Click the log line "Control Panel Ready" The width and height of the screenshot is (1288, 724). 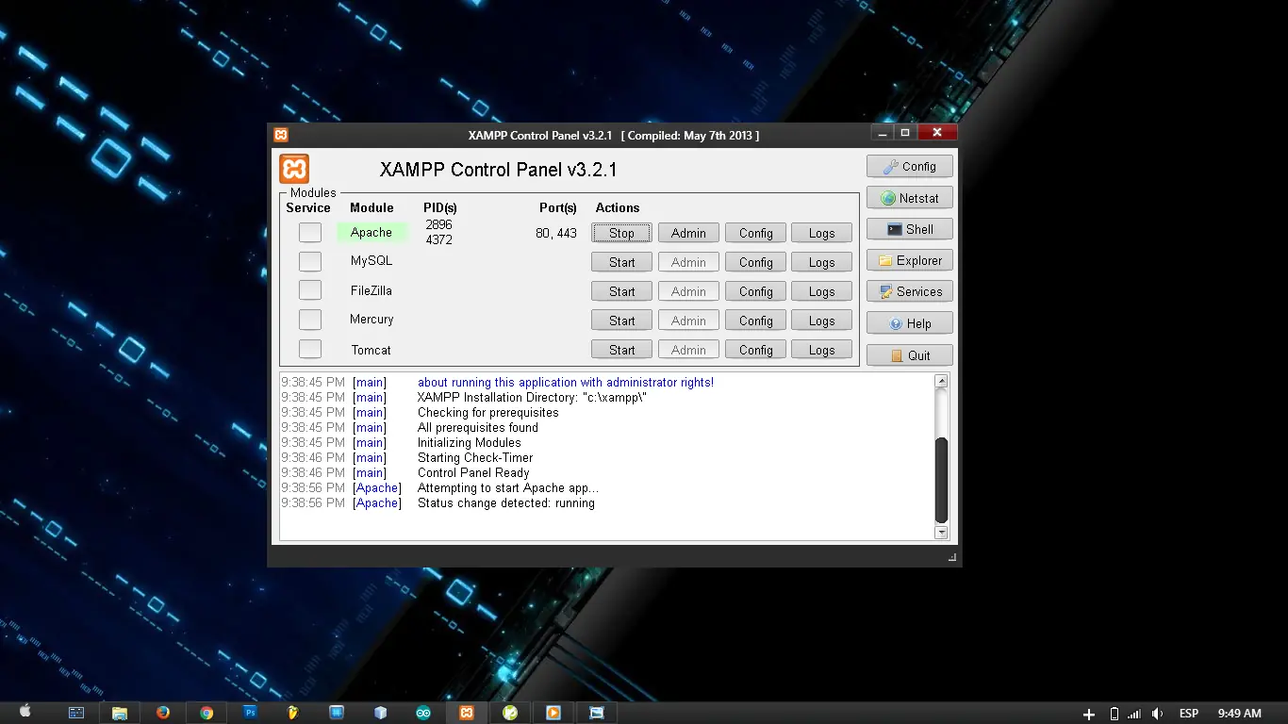(x=473, y=472)
